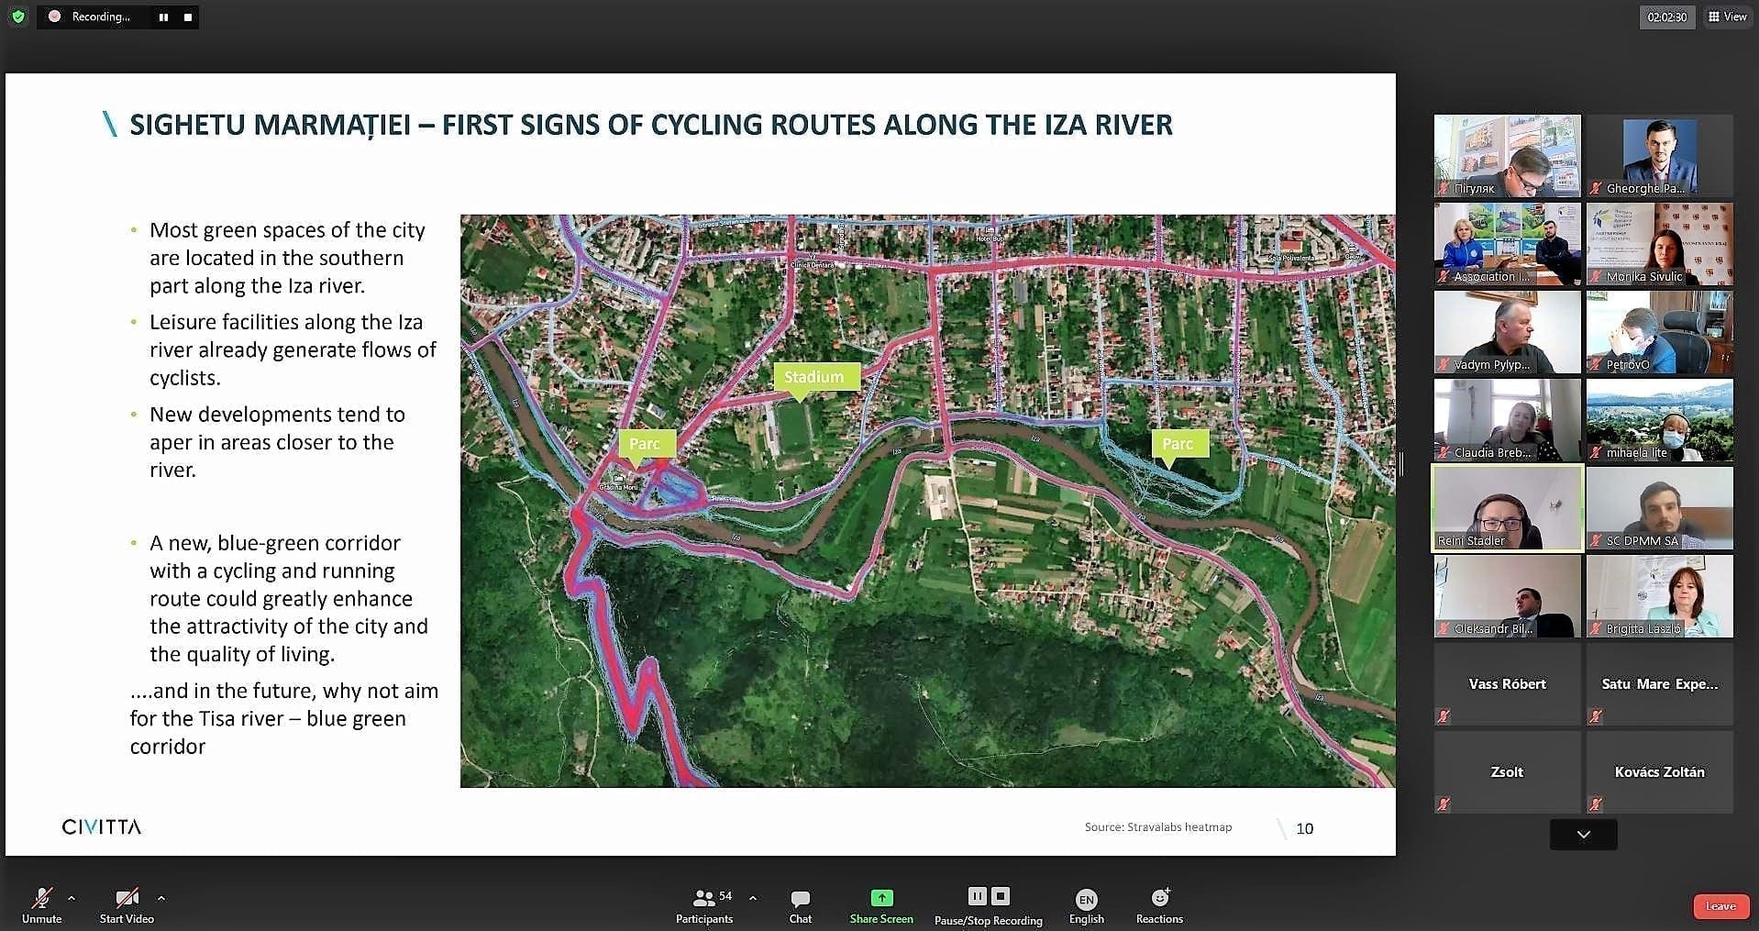
Task: Click muted mic icon on Kovács Zoltán tile
Action: (1596, 804)
